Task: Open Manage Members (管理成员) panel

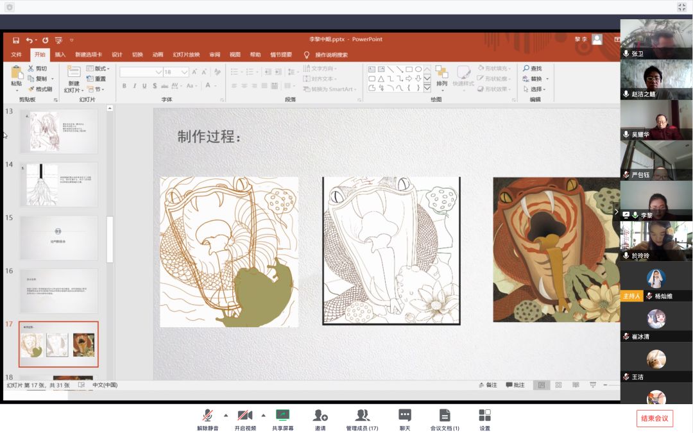Action: (x=362, y=416)
